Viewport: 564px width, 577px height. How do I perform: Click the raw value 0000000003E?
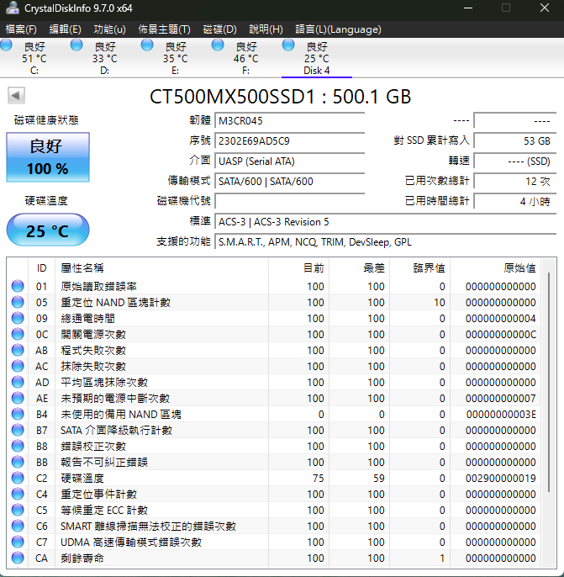click(501, 415)
